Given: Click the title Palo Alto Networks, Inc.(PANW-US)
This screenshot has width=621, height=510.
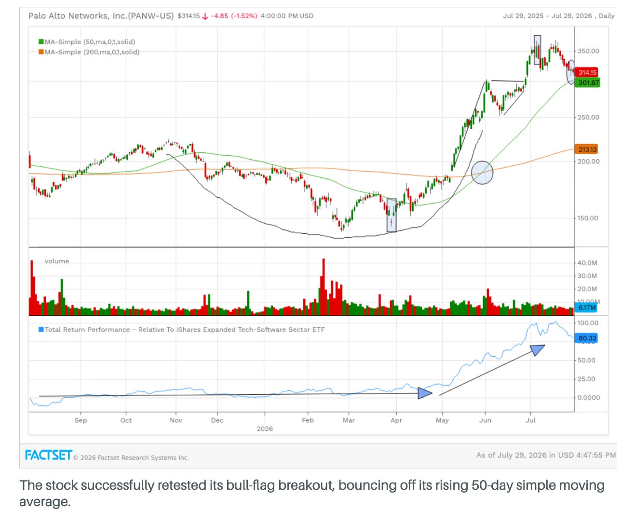Looking at the screenshot, I should (101, 16).
